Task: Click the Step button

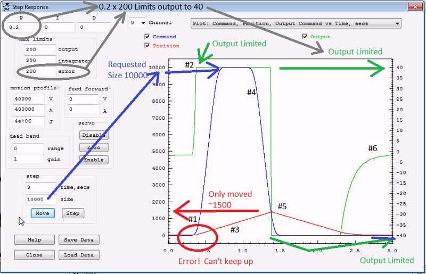Action: (x=73, y=213)
